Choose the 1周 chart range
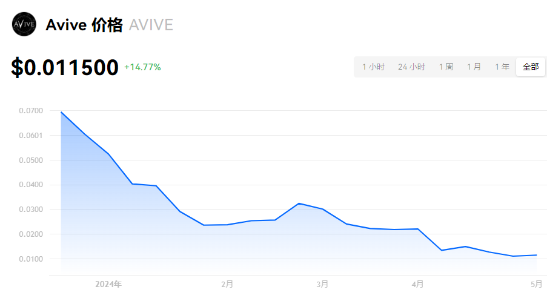 tap(446, 67)
